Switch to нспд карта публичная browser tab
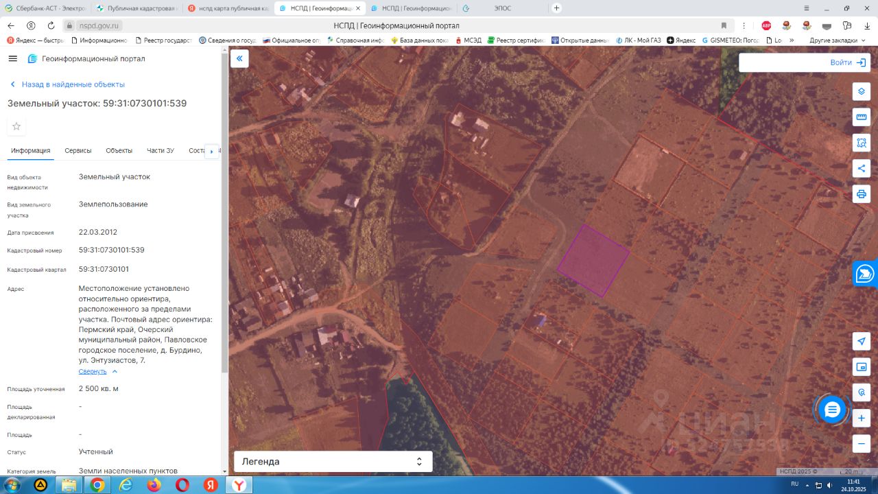 228,8
